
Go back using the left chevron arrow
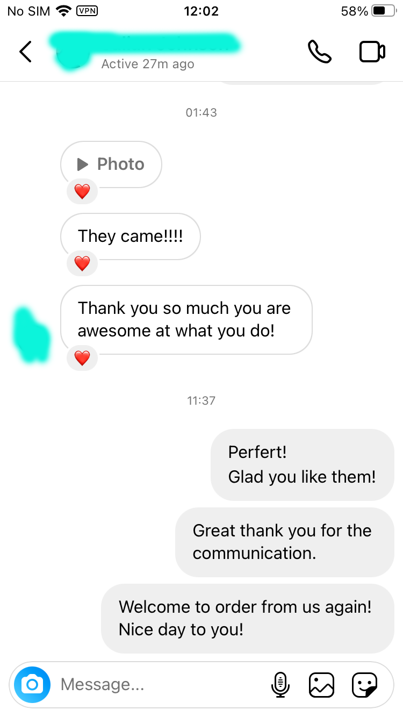click(x=25, y=52)
